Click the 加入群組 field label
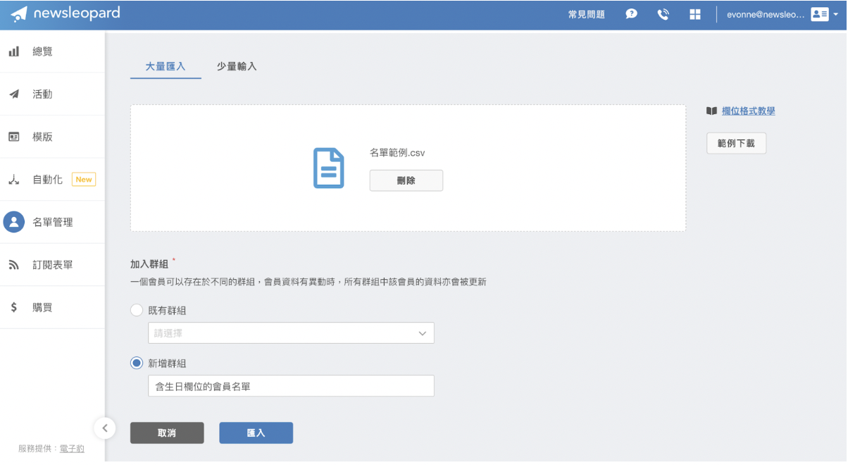The height and width of the screenshot is (465, 848). click(149, 264)
